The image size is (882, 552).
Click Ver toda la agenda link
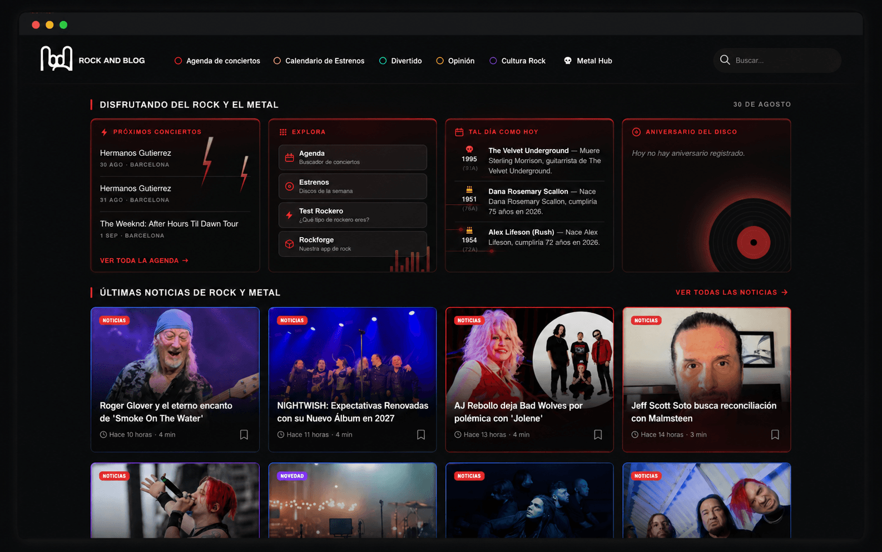pyautogui.click(x=144, y=260)
